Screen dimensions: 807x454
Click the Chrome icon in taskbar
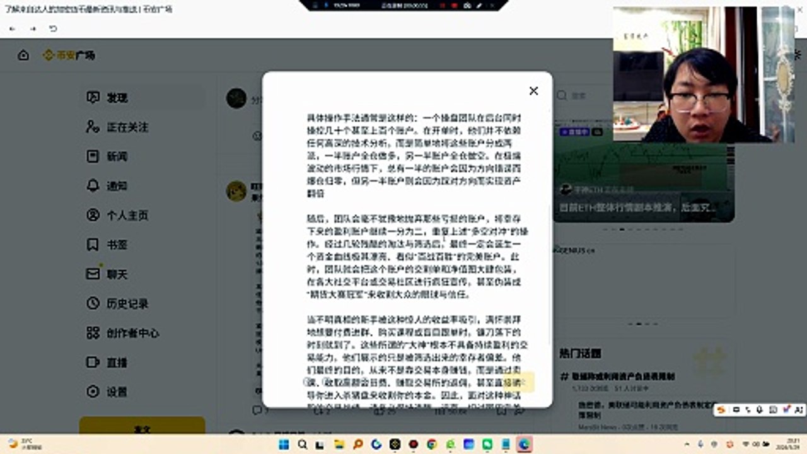[432, 444]
